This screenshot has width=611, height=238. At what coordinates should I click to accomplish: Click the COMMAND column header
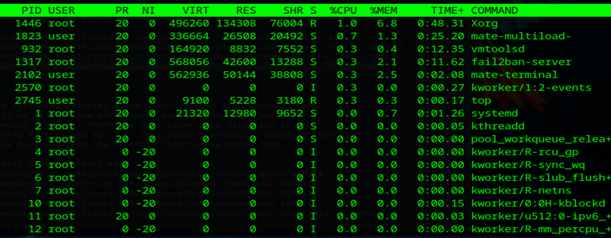tap(495, 10)
